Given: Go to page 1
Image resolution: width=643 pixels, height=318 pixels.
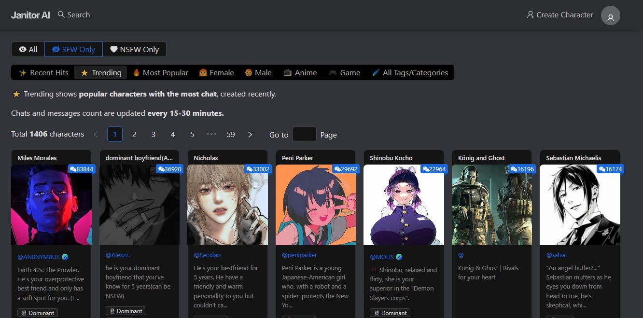Looking at the screenshot, I should (115, 135).
